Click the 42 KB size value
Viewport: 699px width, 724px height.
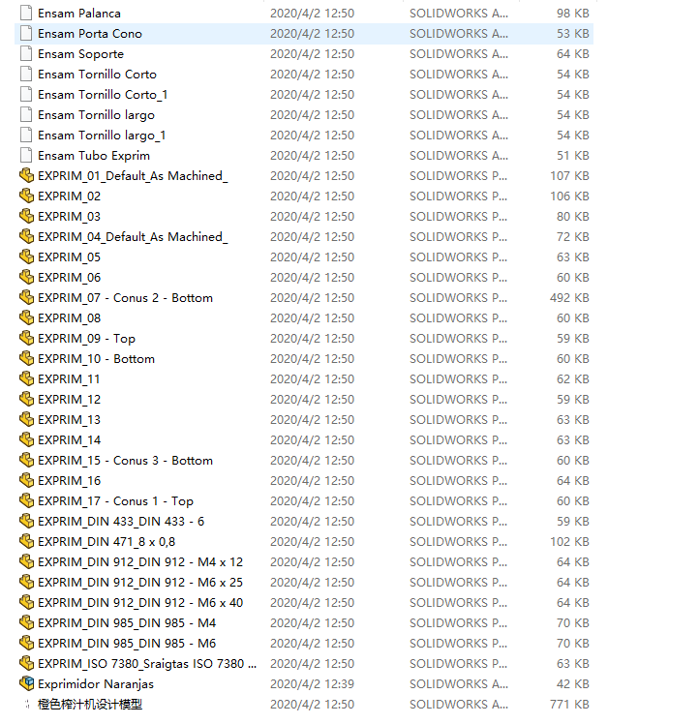[573, 683]
